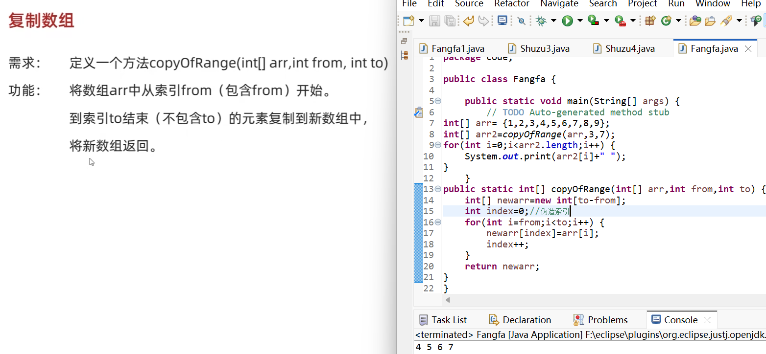Expand the New Java Class dropdown arrow
The height and width of the screenshot is (354, 766).
678,21
